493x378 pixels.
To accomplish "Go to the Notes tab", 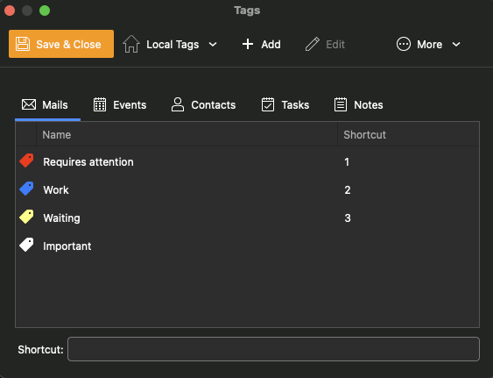I will (x=358, y=105).
